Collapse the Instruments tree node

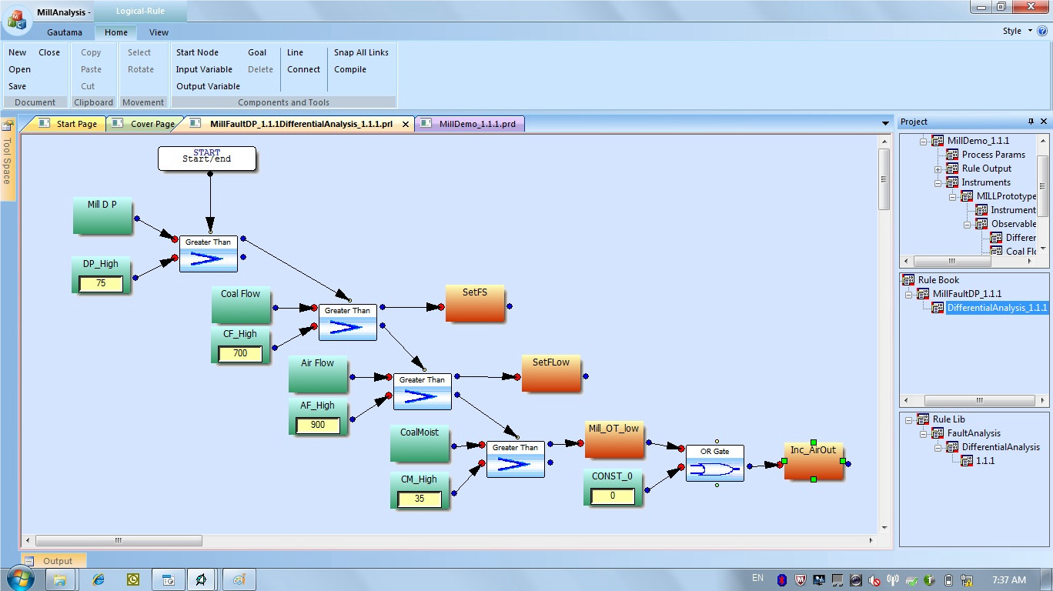[x=938, y=182]
